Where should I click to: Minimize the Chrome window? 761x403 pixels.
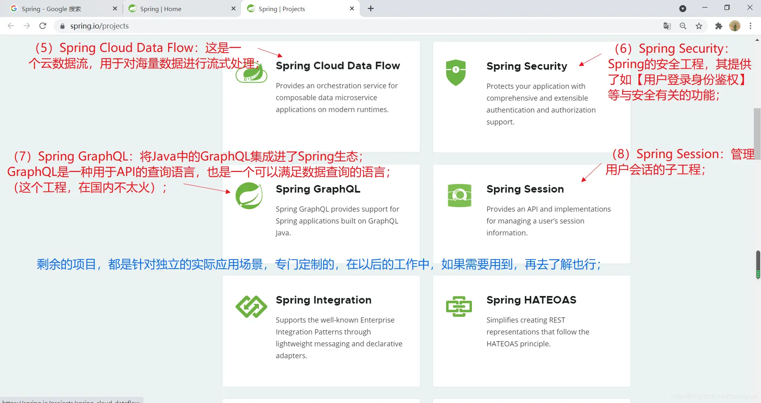tap(705, 8)
